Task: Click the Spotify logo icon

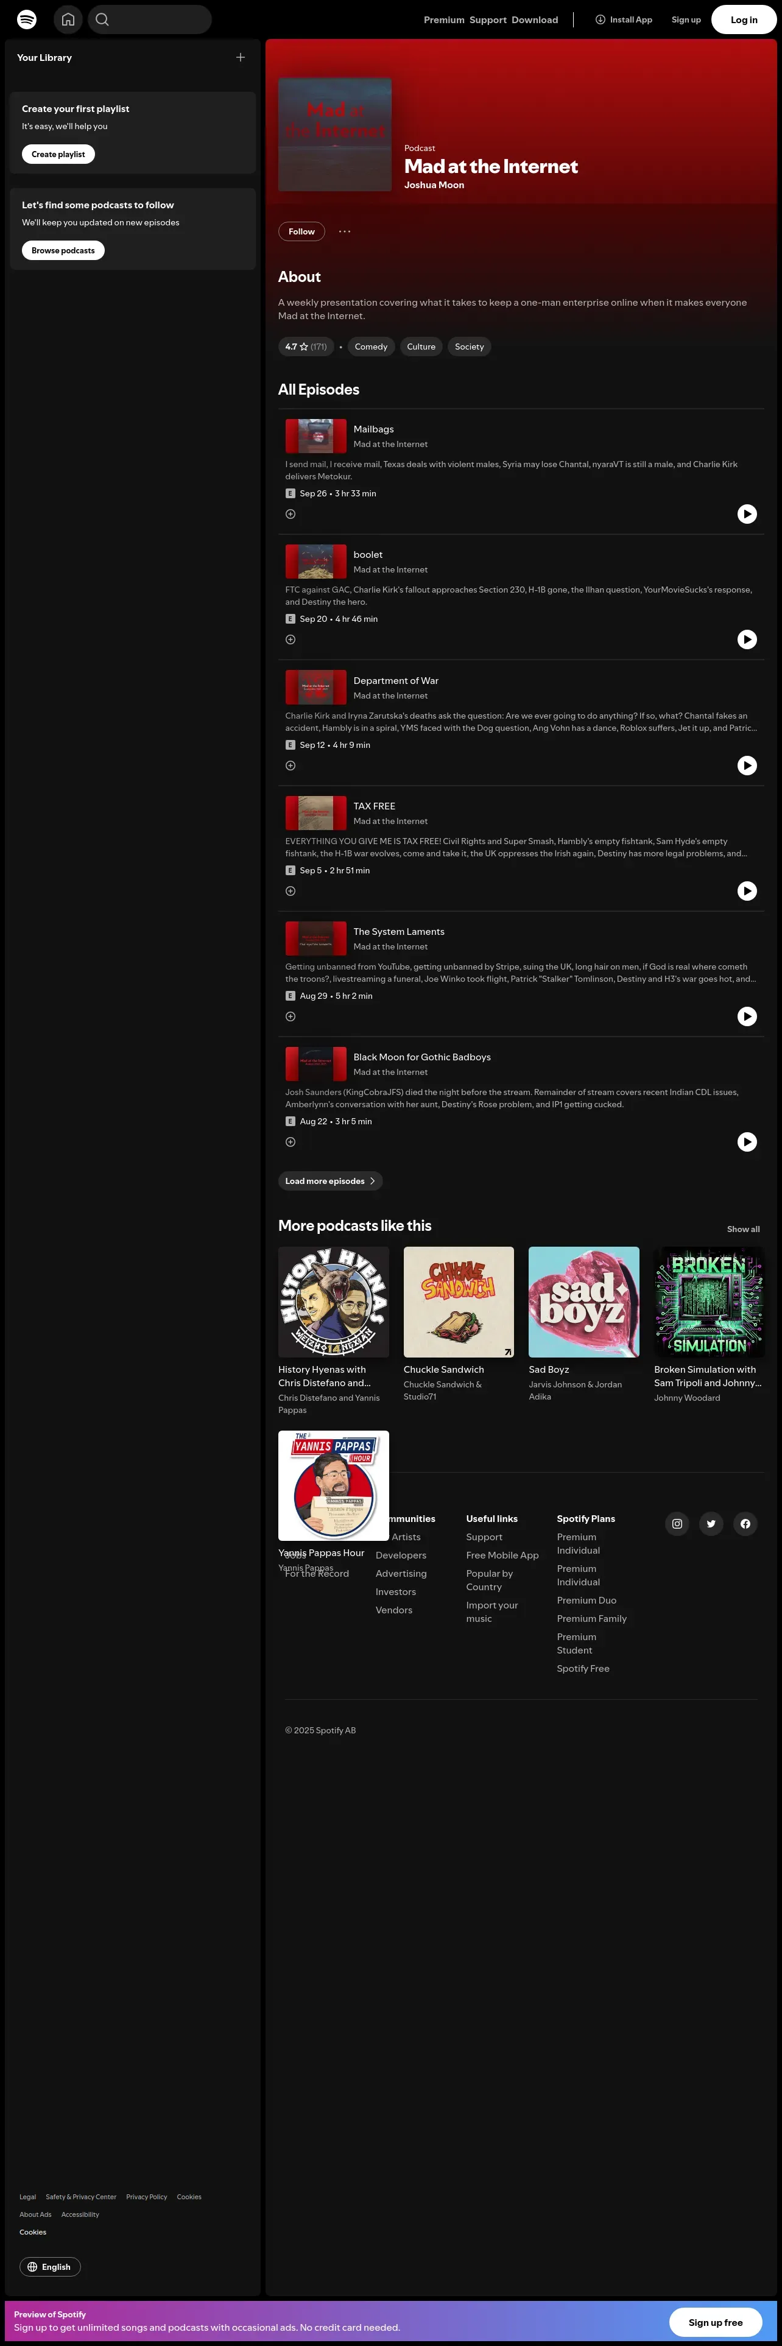Action: point(27,19)
